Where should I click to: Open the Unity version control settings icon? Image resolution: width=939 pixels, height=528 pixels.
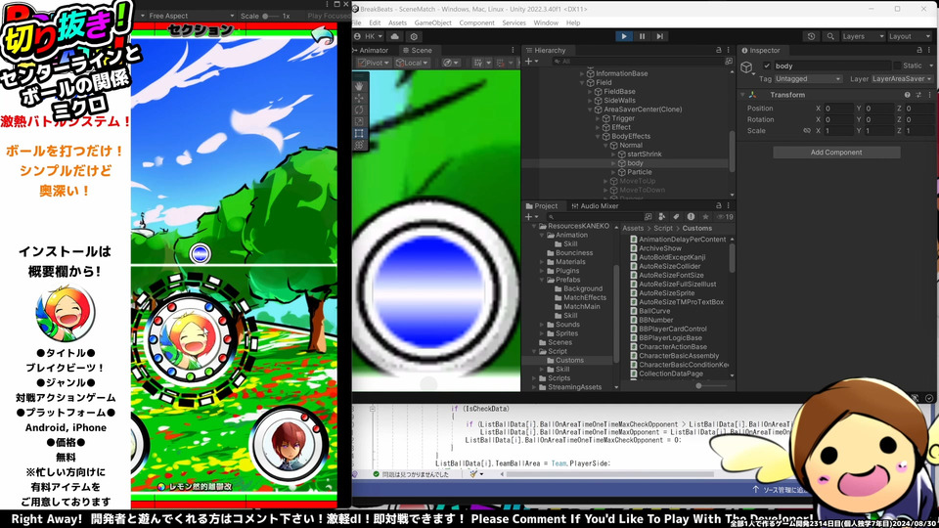pyautogui.click(x=414, y=36)
